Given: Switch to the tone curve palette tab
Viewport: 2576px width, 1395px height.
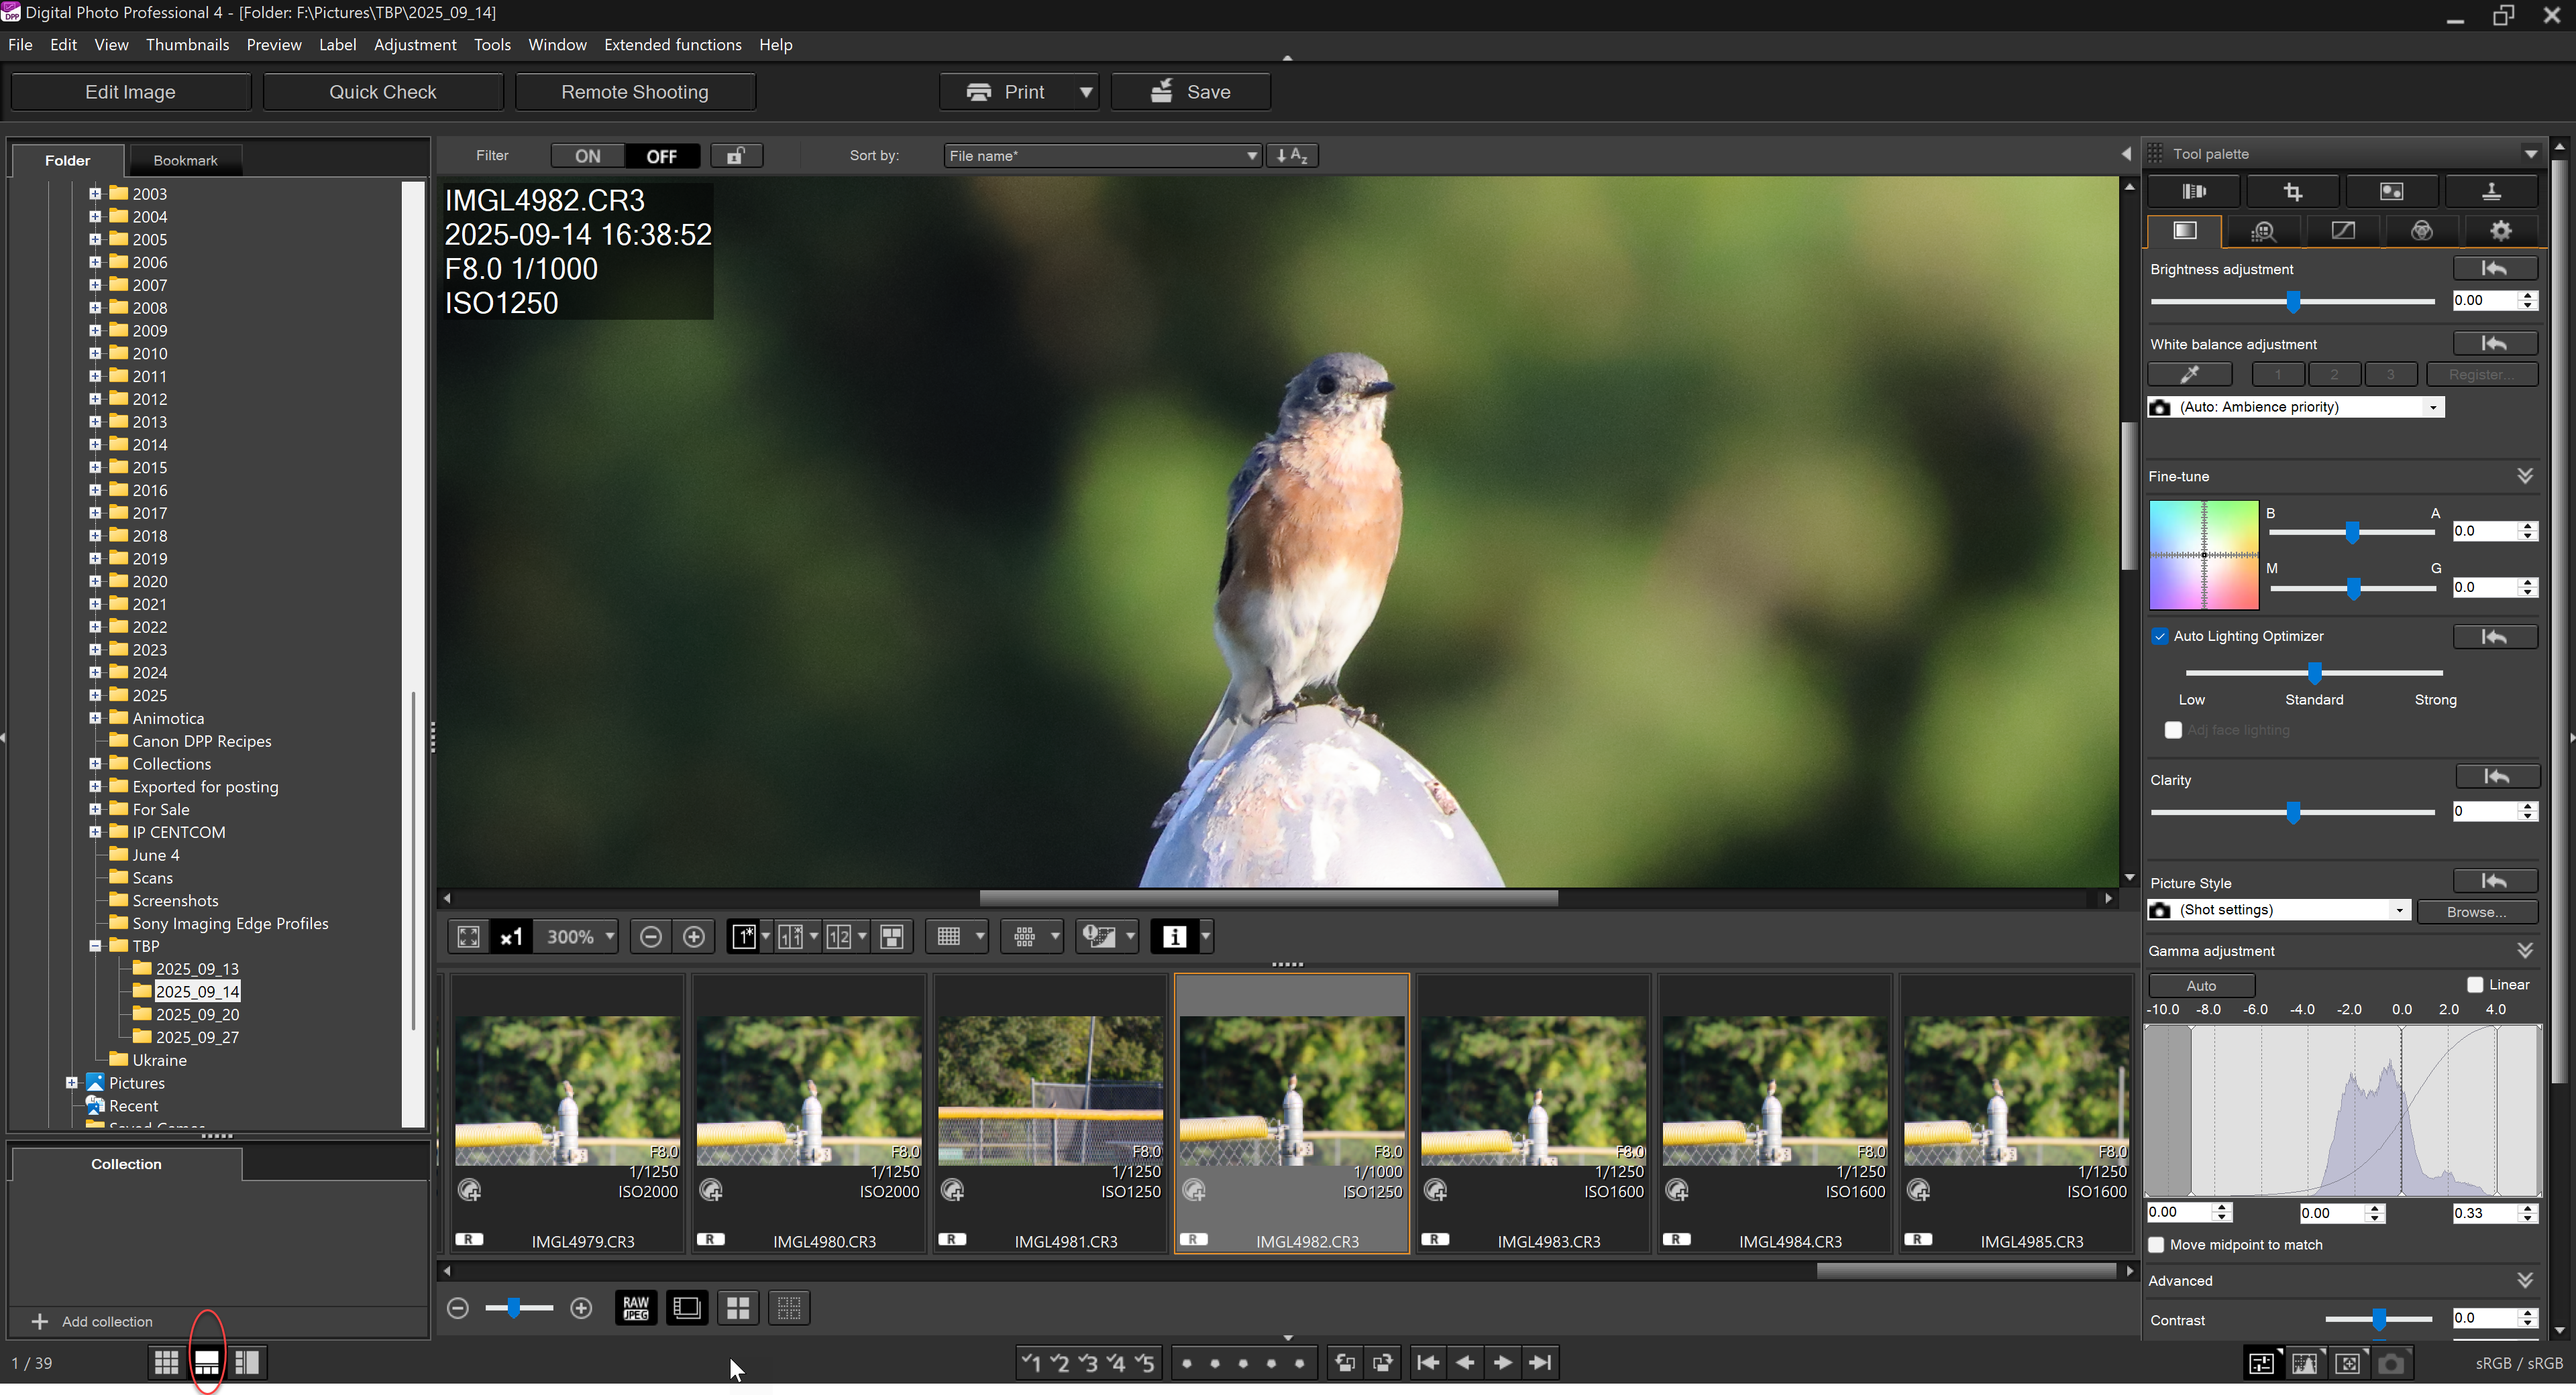Looking at the screenshot, I should 2342,232.
